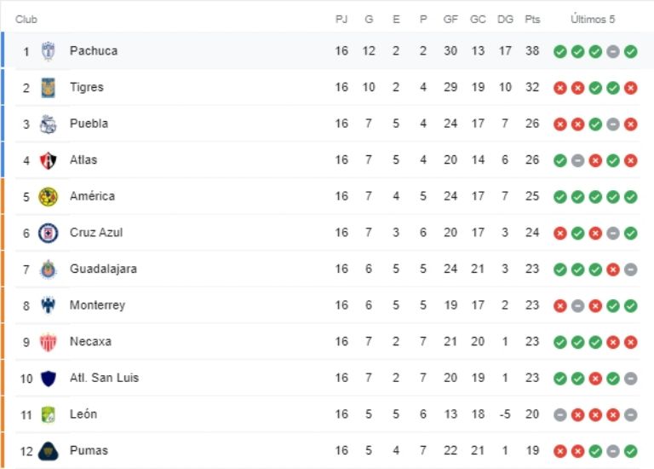Viewport: 654px width, 469px height.
Task: Click the Guadalajara team crest
Action: pyautogui.click(x=49, y=269)
